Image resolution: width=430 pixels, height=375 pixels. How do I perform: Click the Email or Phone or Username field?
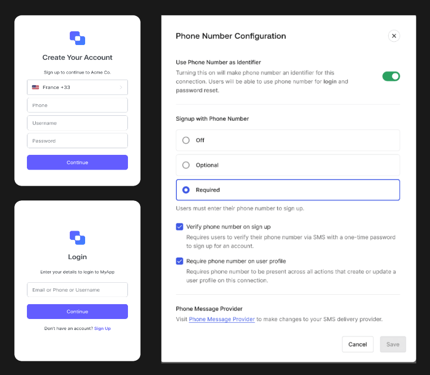(x=77, y=290)
